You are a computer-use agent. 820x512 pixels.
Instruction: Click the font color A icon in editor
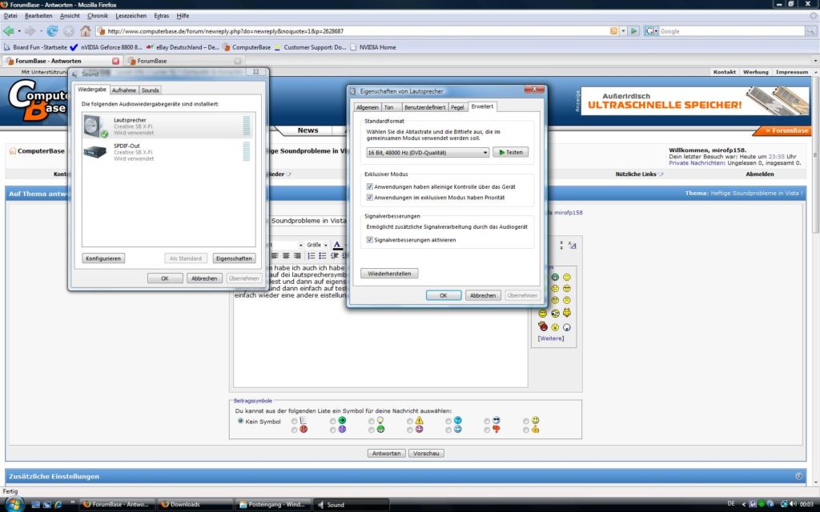[337, 245]
